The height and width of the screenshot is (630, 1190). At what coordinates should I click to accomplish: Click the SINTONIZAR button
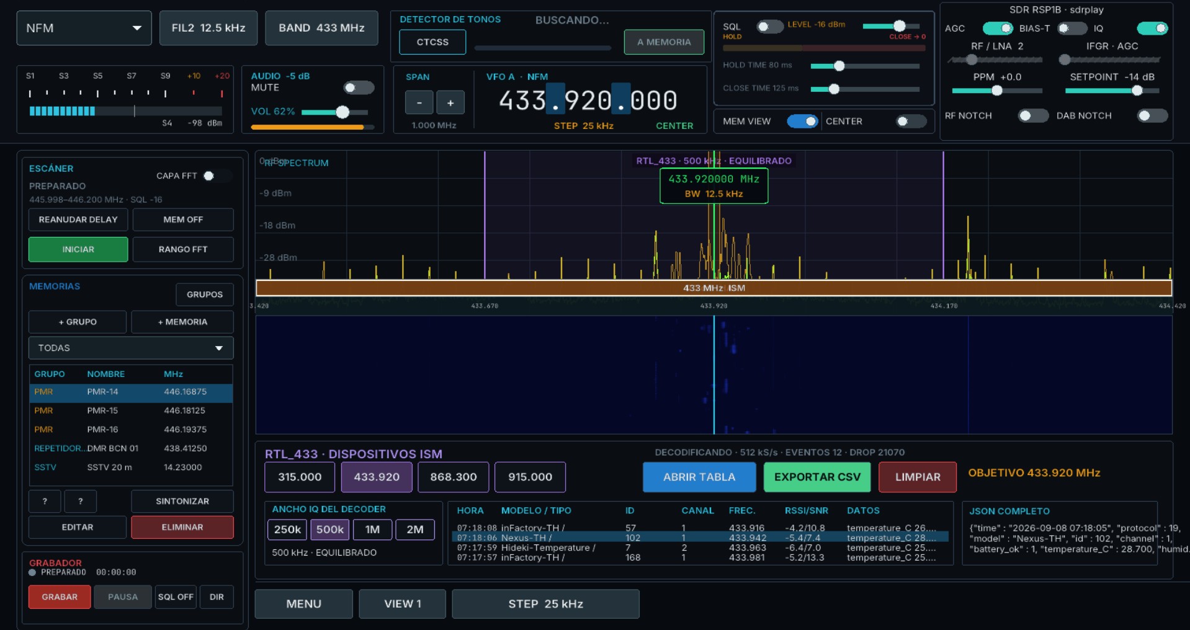[x=182, y=501]
